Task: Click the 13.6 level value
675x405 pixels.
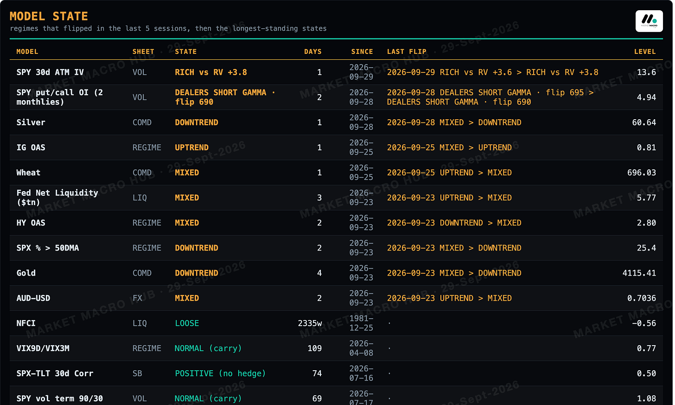Action: click(x=646, y=72)
